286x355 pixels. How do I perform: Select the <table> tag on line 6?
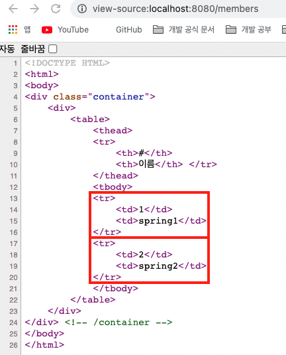(x=90, y=119)
